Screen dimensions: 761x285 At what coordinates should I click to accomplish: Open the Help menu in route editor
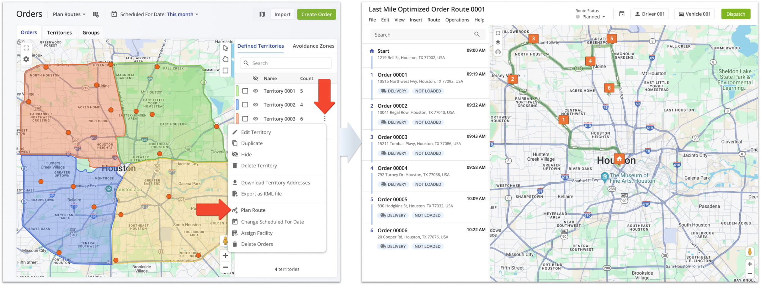(x=479, y=20)
